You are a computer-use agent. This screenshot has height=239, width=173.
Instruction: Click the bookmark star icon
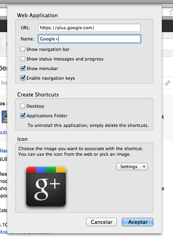pyautogui.click(x=171, y=12)
